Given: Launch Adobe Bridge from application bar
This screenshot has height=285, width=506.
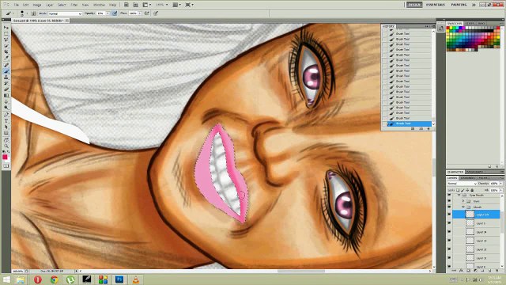Looking at the screenshot, I should (x=126, y=5).
